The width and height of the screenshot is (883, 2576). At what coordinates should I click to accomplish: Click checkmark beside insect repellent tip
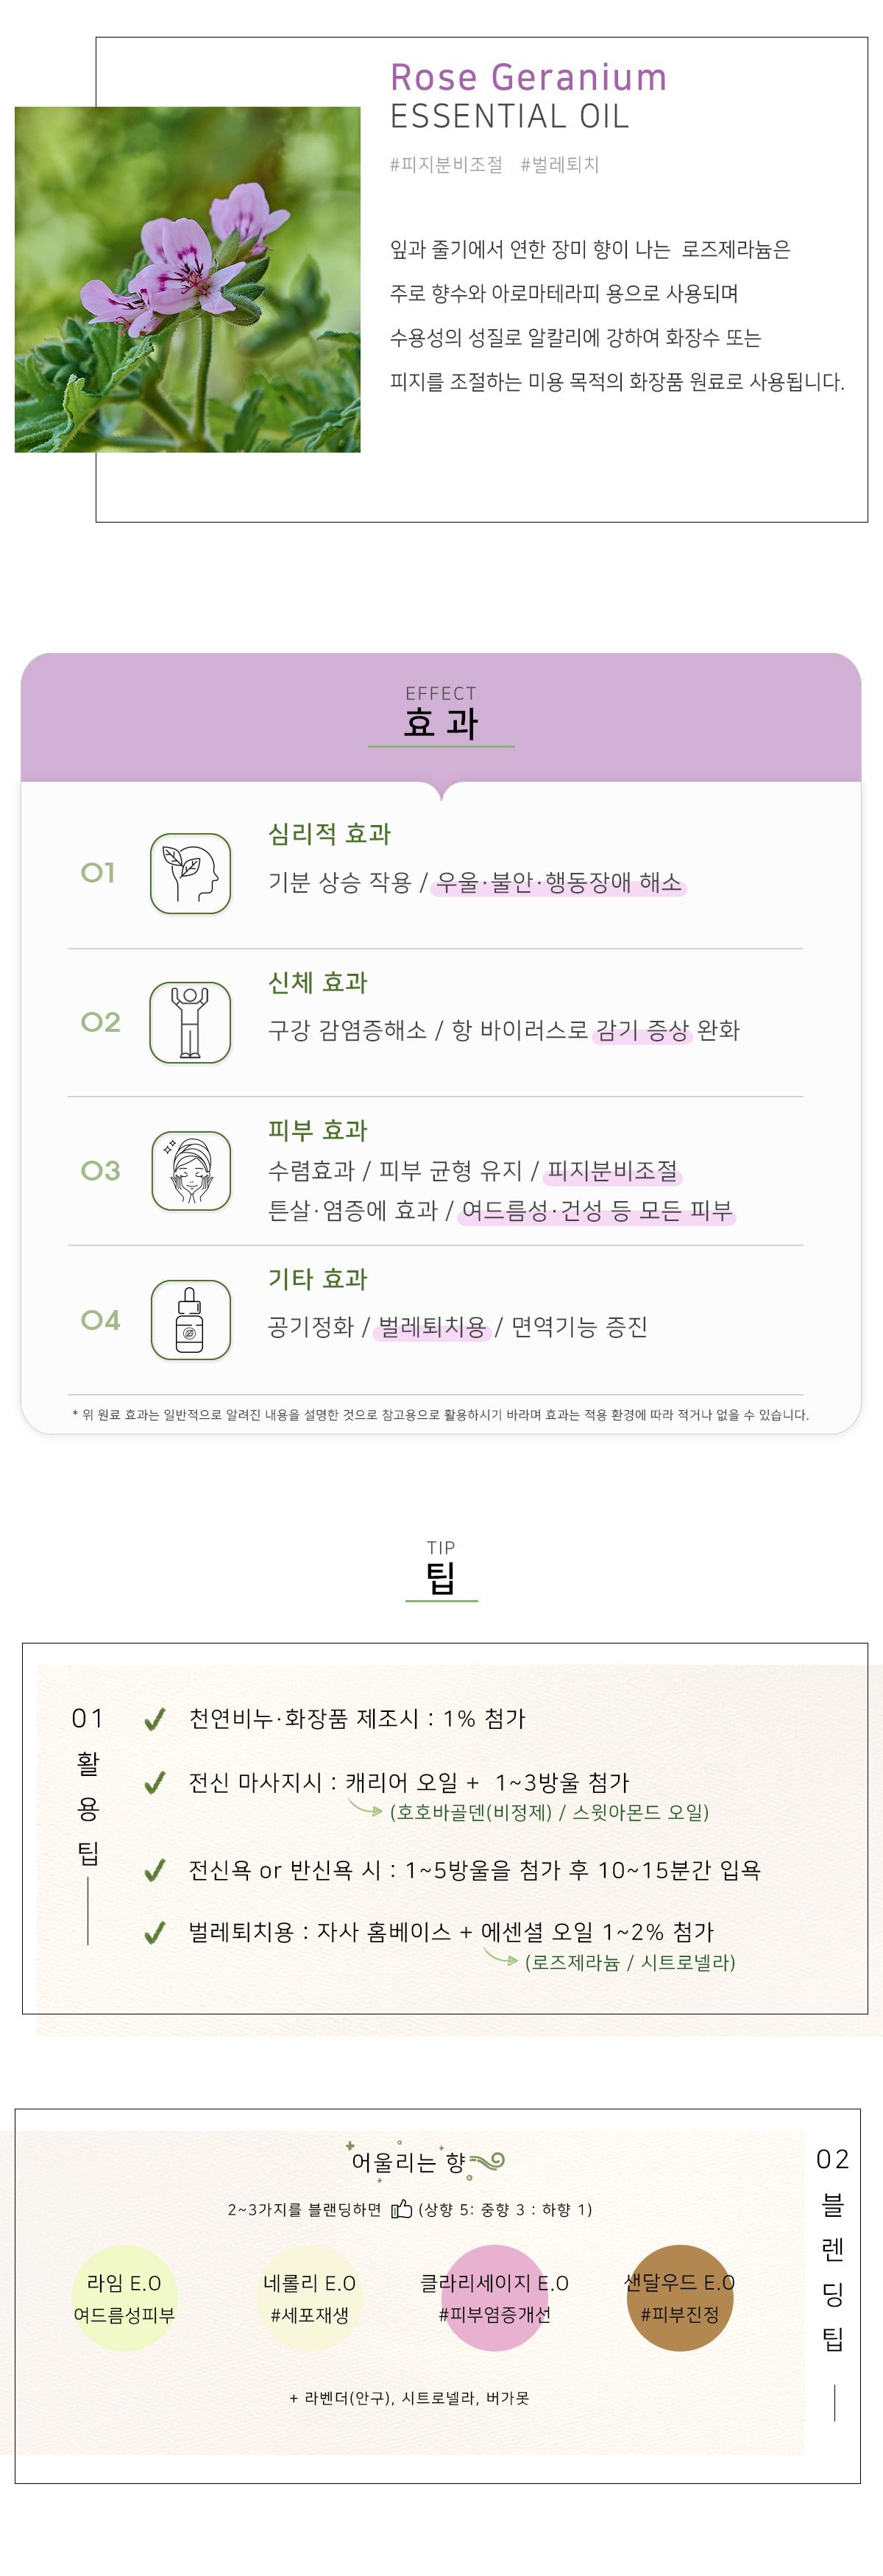coord(155,1933)
